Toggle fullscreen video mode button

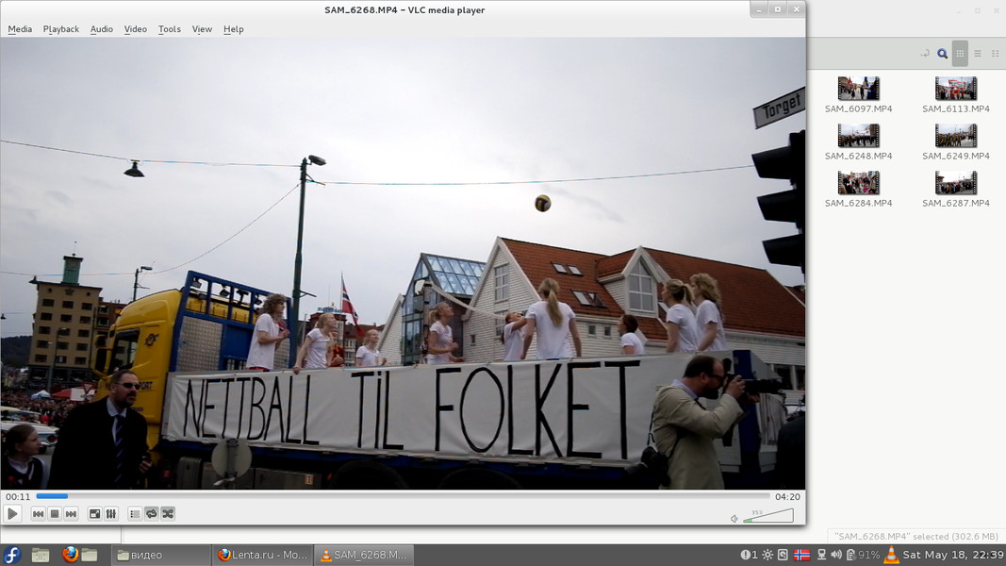94,514
